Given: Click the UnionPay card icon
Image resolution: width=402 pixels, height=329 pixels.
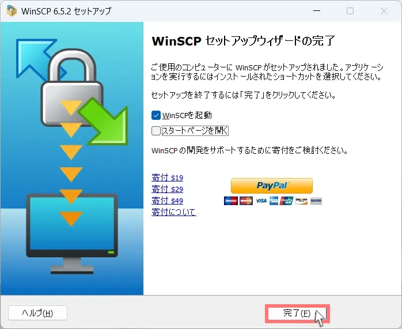Looking at the screenshot, I should [x=287, y=201].
